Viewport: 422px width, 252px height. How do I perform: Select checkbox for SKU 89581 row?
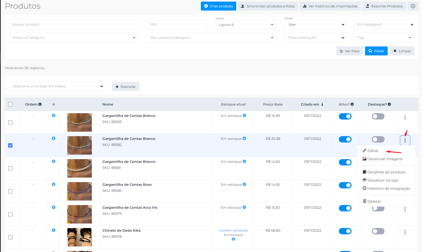click(10, 168)
